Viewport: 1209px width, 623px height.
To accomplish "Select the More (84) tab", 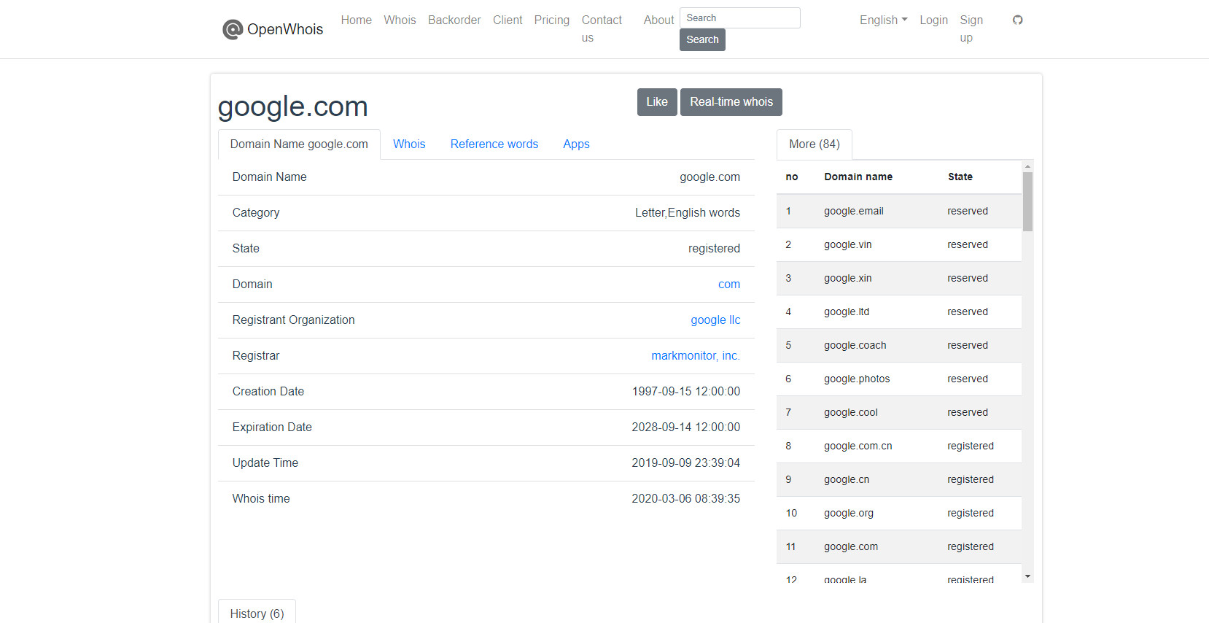I will click(x=815, y=144).
